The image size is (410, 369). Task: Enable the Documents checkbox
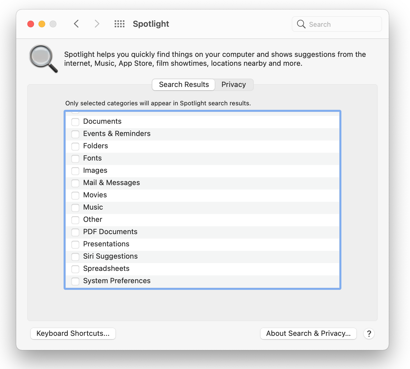tap(75, 122)
